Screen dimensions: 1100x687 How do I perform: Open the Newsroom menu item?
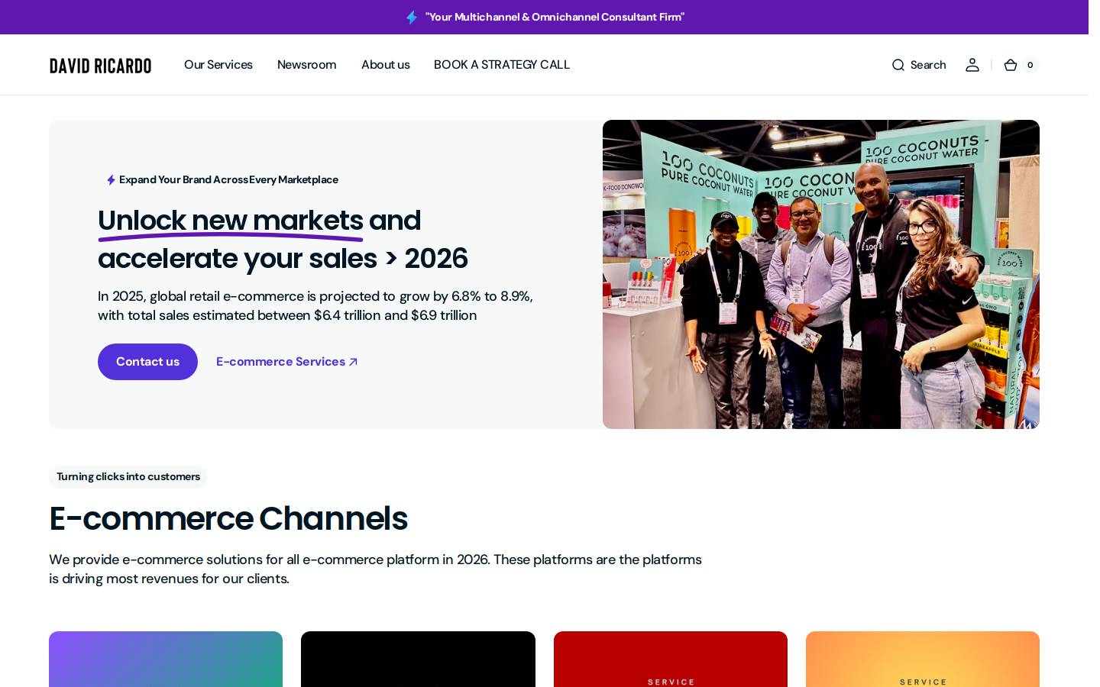306,65
